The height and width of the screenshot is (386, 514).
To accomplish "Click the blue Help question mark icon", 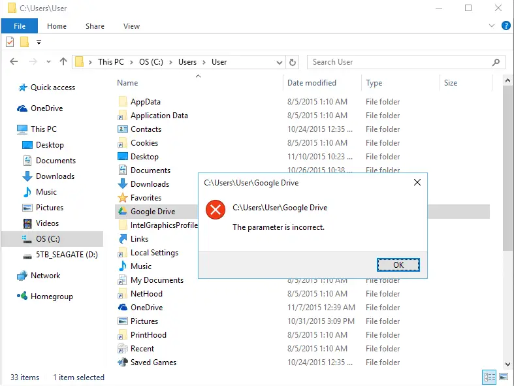I will [506, 25].
